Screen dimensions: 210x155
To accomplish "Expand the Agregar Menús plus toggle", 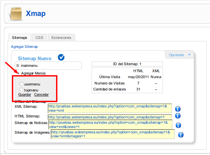I will (18, 73).
